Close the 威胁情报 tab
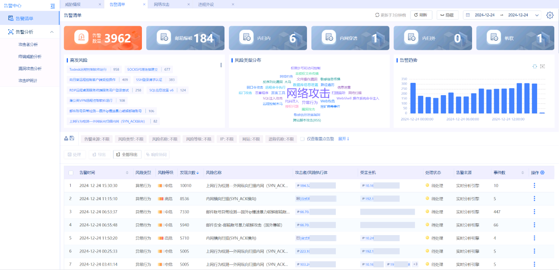Image resolution: width=559 pixels, height=270 pixels. (100, 4)
